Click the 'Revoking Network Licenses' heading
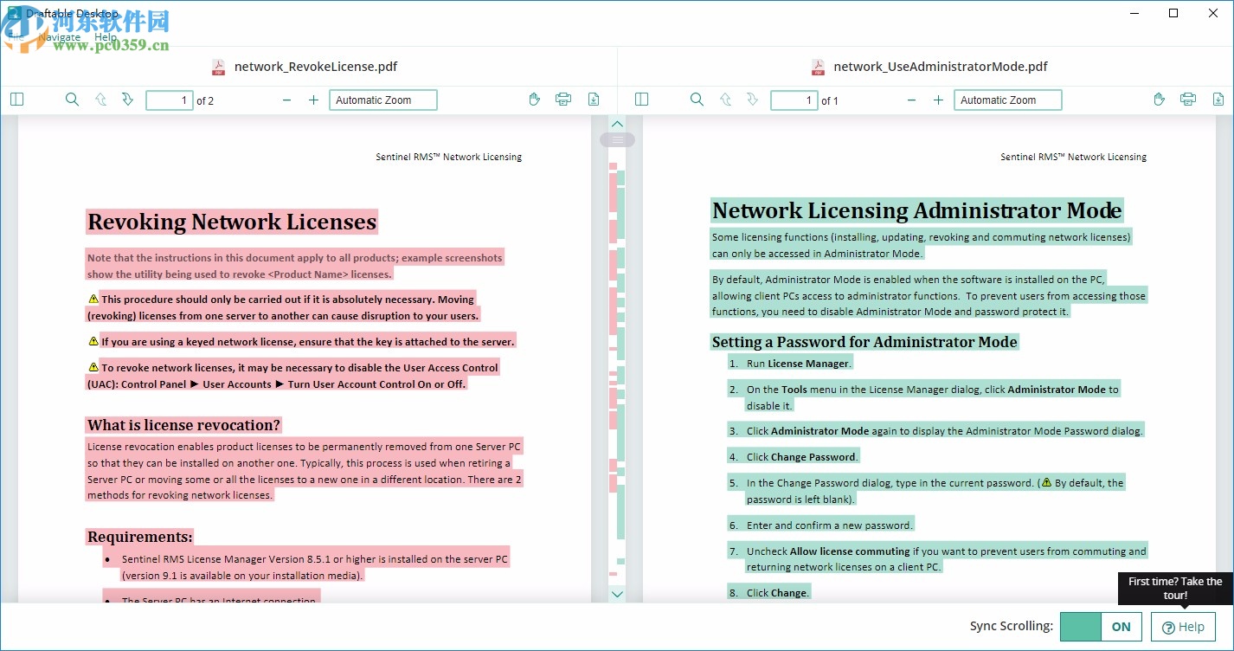This screenshot has width=1234, height=651. [x=232, y=222]
